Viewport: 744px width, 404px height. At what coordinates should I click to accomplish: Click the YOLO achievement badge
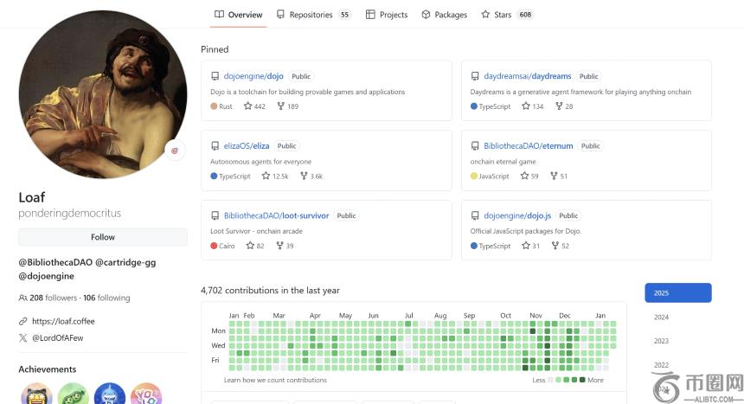point(146,394)
